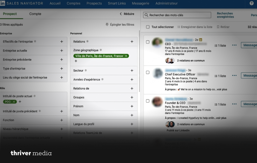
Task: Open the three-dot menu on the first result
Action: coord(234,45)
